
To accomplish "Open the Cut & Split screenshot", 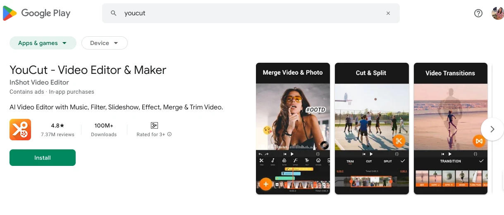I will point(372,128).
